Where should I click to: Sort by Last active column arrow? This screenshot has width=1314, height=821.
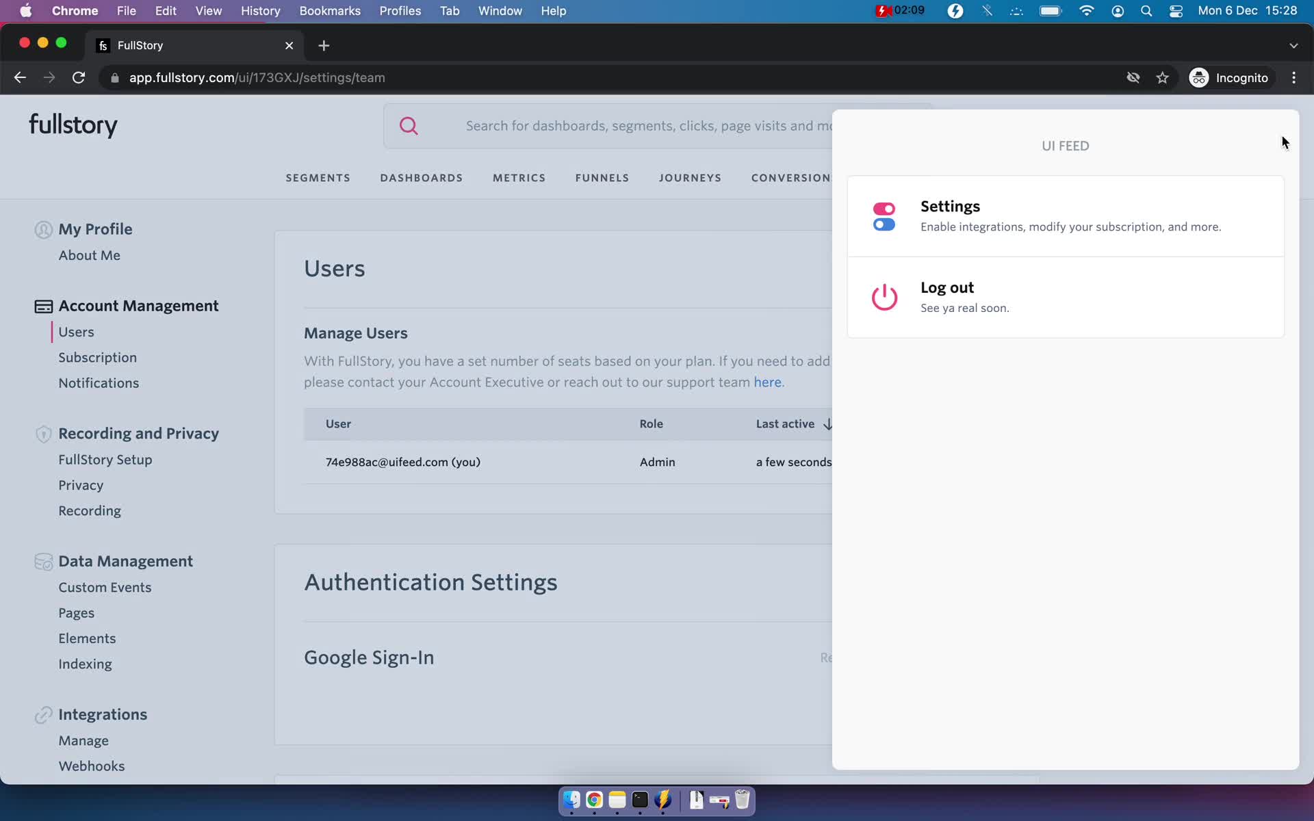pos(827,424)
